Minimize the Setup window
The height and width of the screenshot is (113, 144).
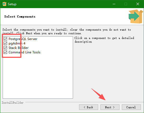114,4
